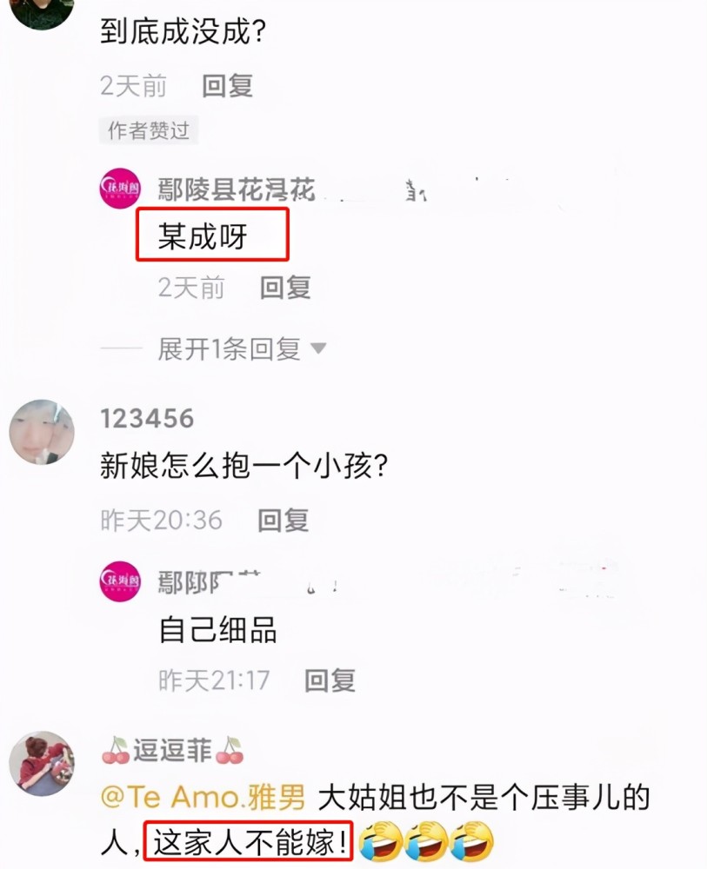Open the 123456 username
The image size is (707, 869).
coord(148,419)
